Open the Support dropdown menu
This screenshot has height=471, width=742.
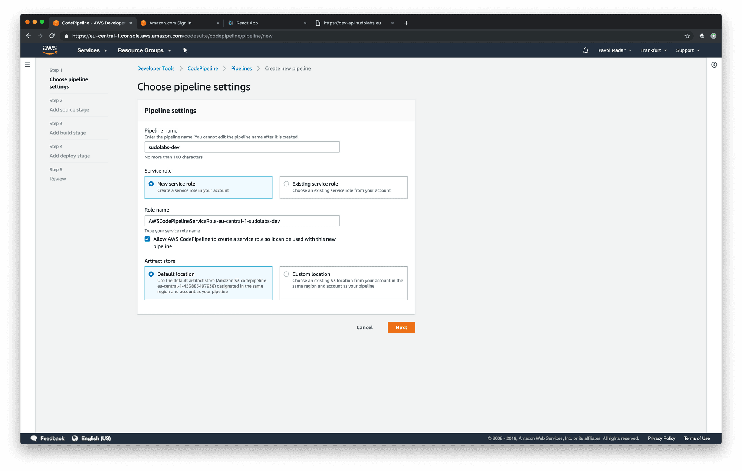[688, 50]
